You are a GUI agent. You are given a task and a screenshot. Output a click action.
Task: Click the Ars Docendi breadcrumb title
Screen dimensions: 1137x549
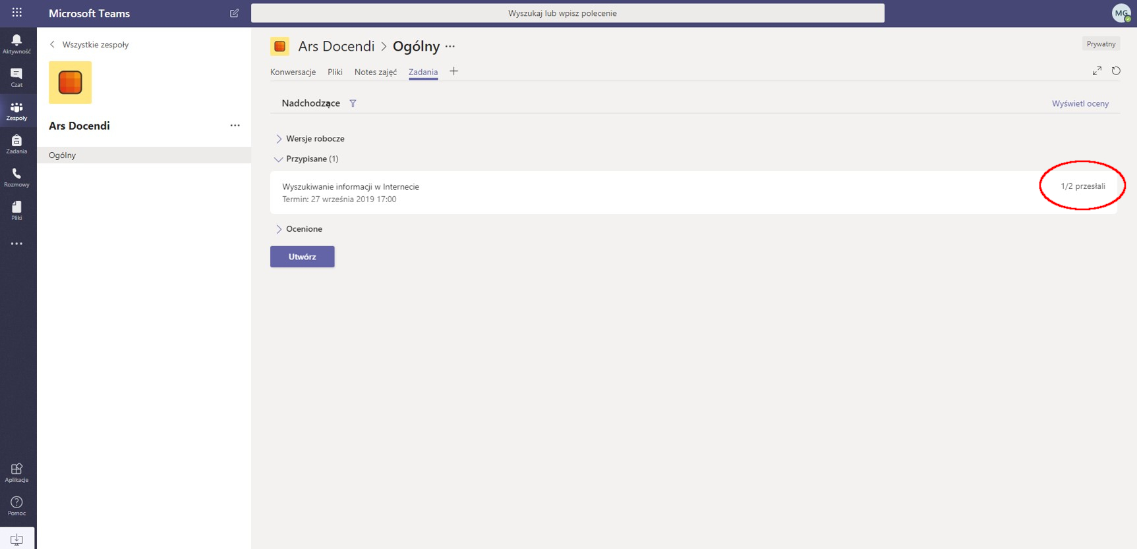pyautogui.click(x=336, y=46)
